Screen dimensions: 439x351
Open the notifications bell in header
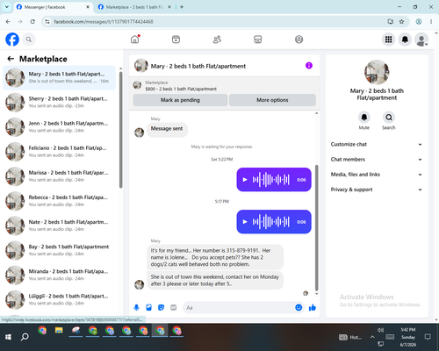pos(405,39)
